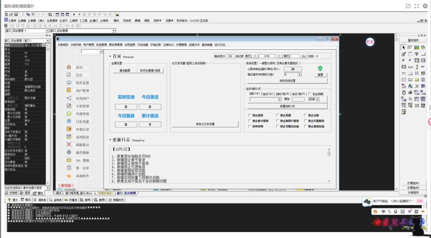Click the SQL 数据 lock icon

click(69, 160)
